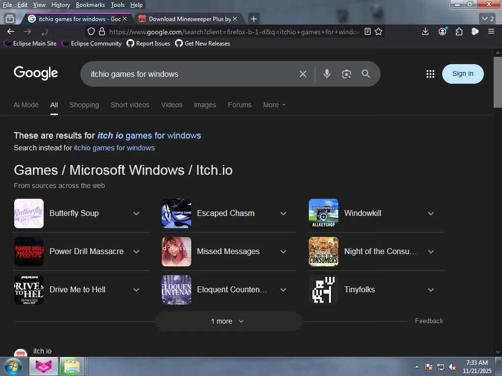Open the extensions puzzle icon
This screenshot has height=376, width=502.
click(x=459, y=31)
